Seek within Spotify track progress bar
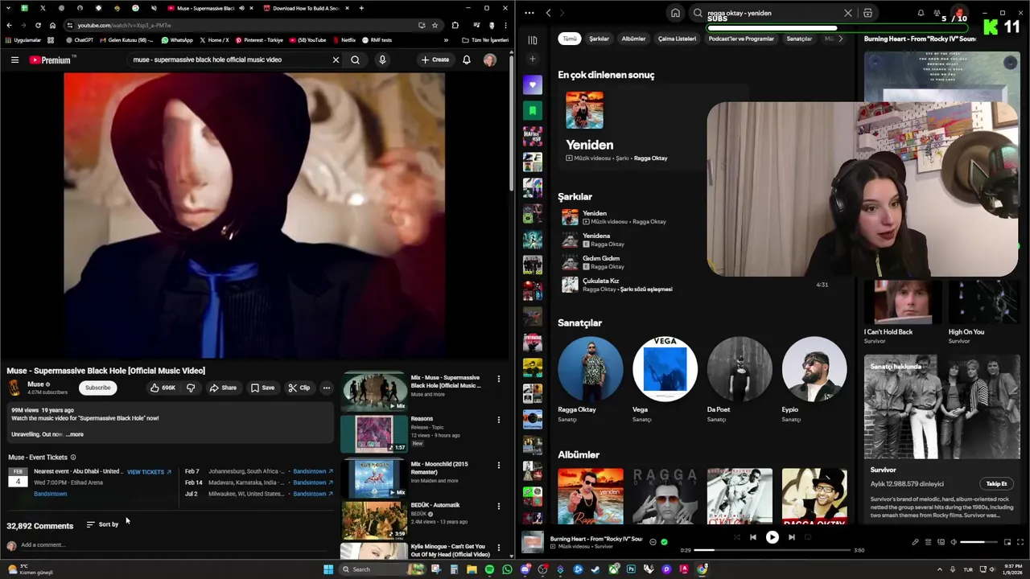This screenshot has width=1030, height=579. pyautogui.click(x=772, y=550)
